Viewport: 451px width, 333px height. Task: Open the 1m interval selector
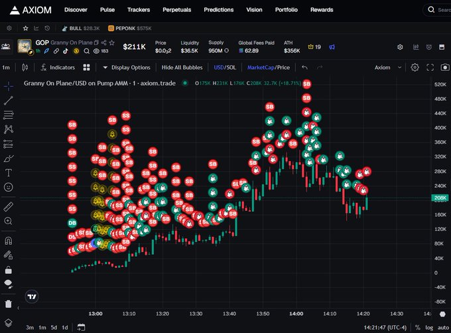coord(6,68)
